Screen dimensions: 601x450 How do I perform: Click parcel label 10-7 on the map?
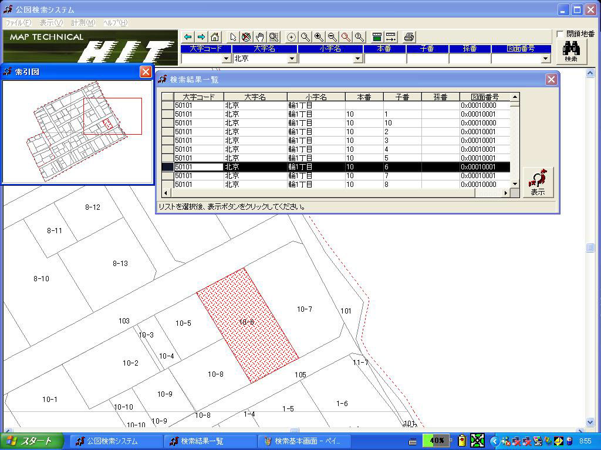click(305, 309)
